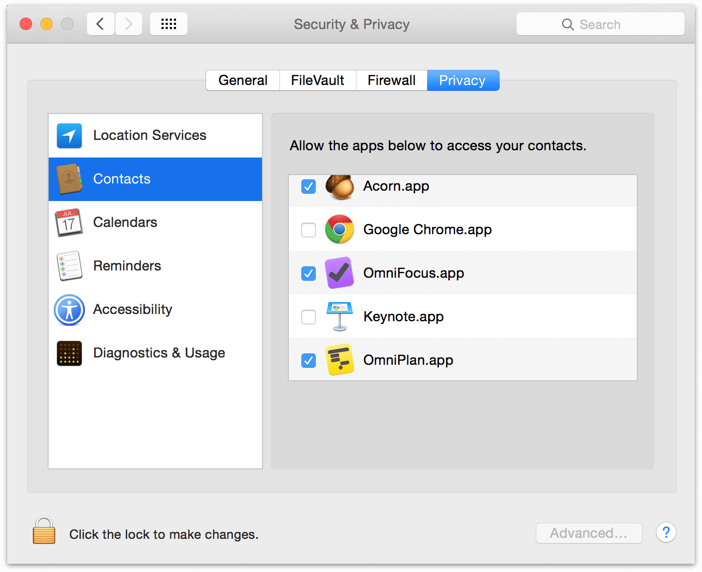The width and height of the screenshot is (702, 572).
Task: Select the Contacts sidebar row
Action: tap(155, 179)
